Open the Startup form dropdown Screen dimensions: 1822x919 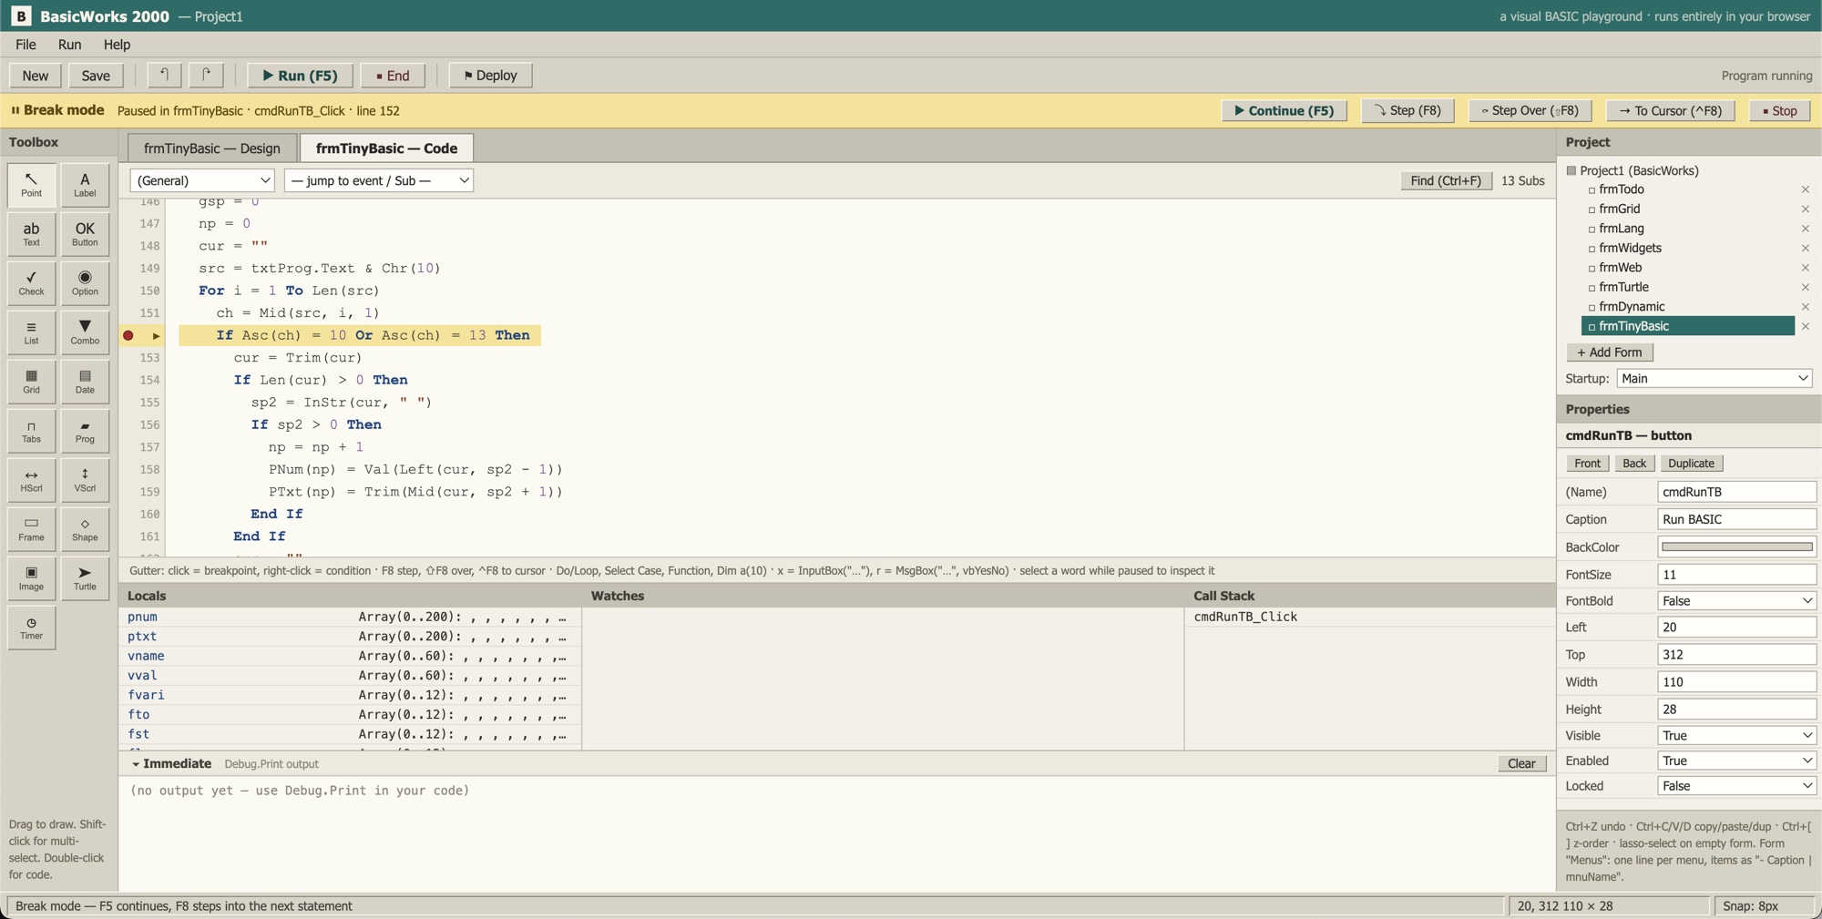[x=1714, y=378]
